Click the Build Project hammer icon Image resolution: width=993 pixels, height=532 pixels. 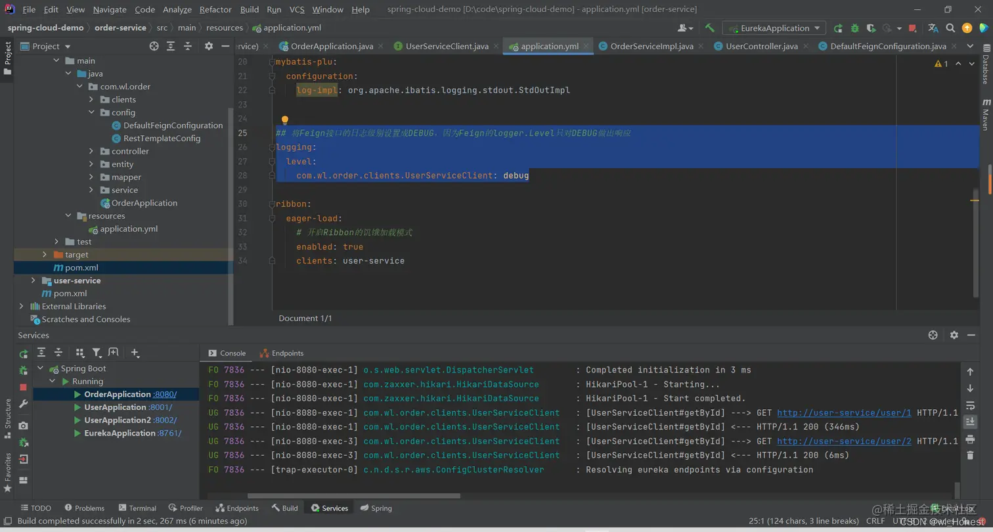coord(709,28)
